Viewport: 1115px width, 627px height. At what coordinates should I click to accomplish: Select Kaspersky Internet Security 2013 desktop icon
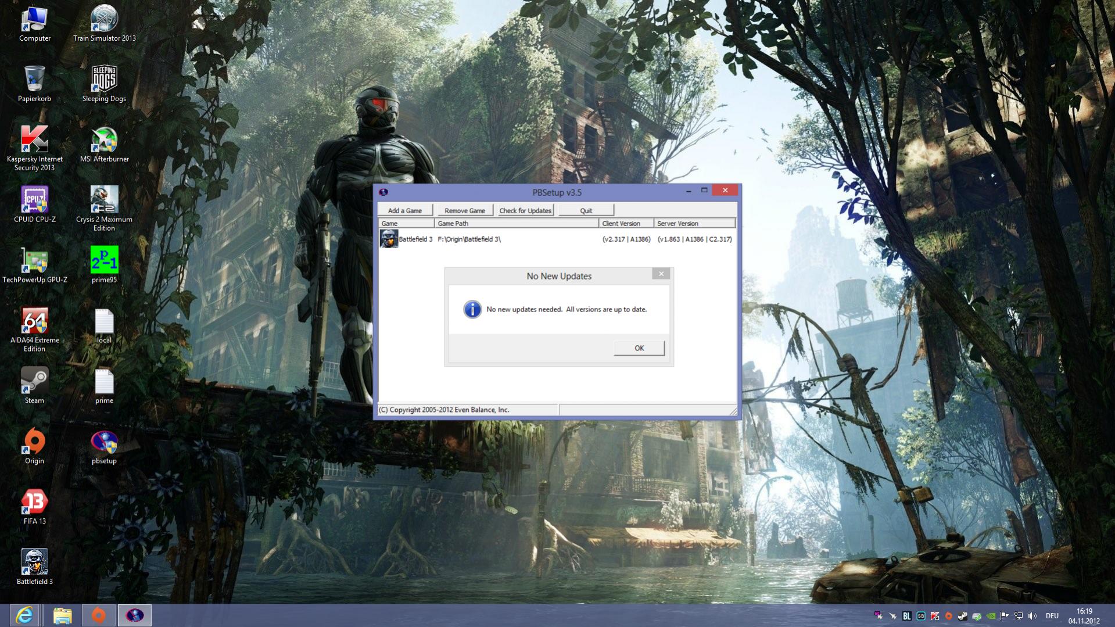tap(35, 148)
